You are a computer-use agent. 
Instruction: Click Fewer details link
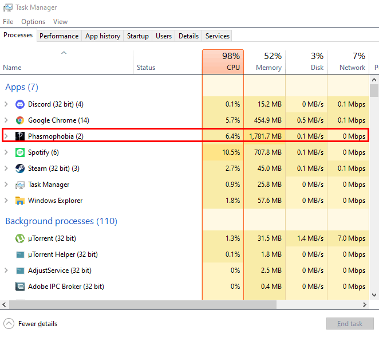38,324
